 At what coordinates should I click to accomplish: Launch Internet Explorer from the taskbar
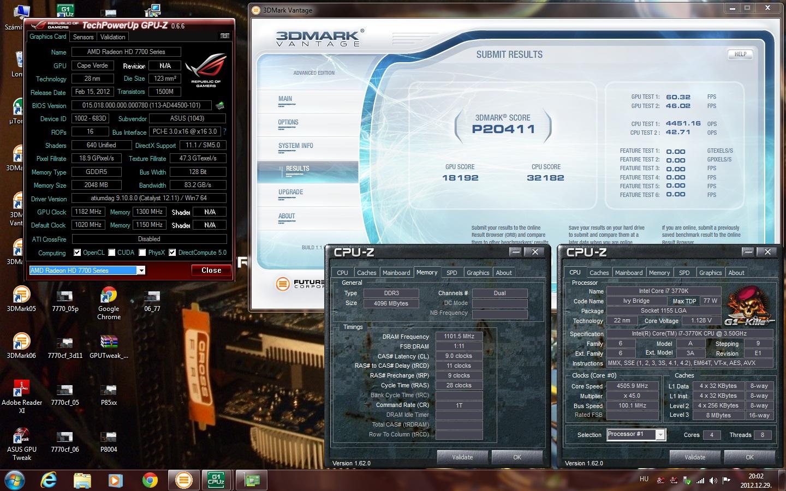[49, 480]
